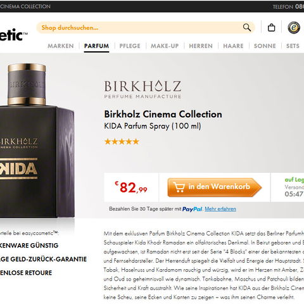Click the 'CINEMA COLLECTION' breadcrumb link
This screenshot has height=304, width=304.
(25, 6)
